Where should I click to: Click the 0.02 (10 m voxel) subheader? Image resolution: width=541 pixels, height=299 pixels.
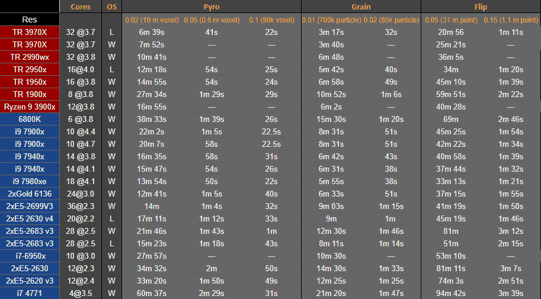coord(152,20)
